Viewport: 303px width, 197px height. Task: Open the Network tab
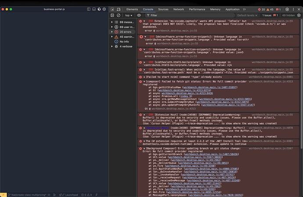(179, 9)
